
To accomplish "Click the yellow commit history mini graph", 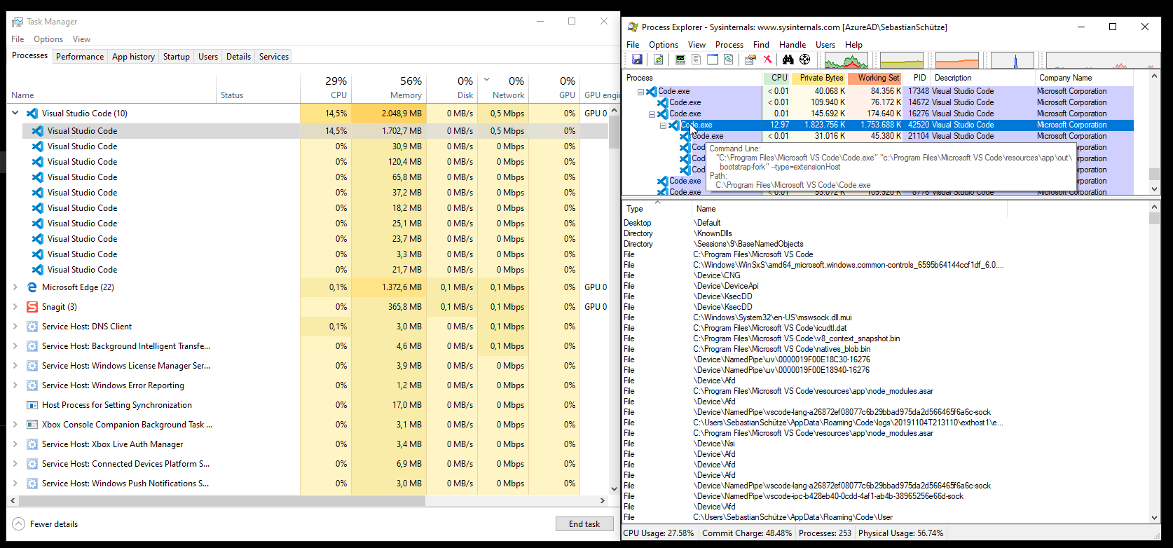I will (x=902, y=60).
